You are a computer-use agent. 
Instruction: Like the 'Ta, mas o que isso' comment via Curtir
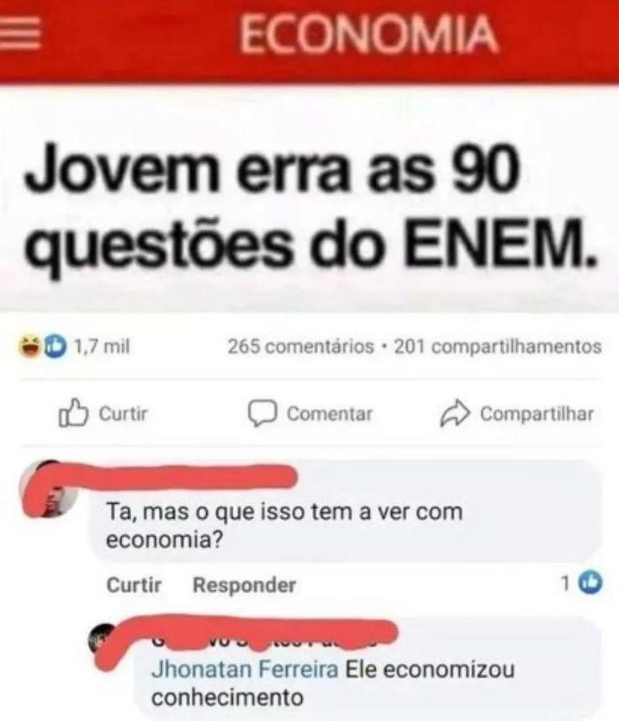[x=134, y=585]
